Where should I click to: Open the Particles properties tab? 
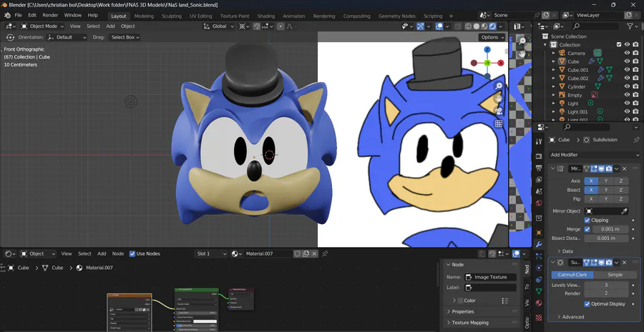(539, 256)
